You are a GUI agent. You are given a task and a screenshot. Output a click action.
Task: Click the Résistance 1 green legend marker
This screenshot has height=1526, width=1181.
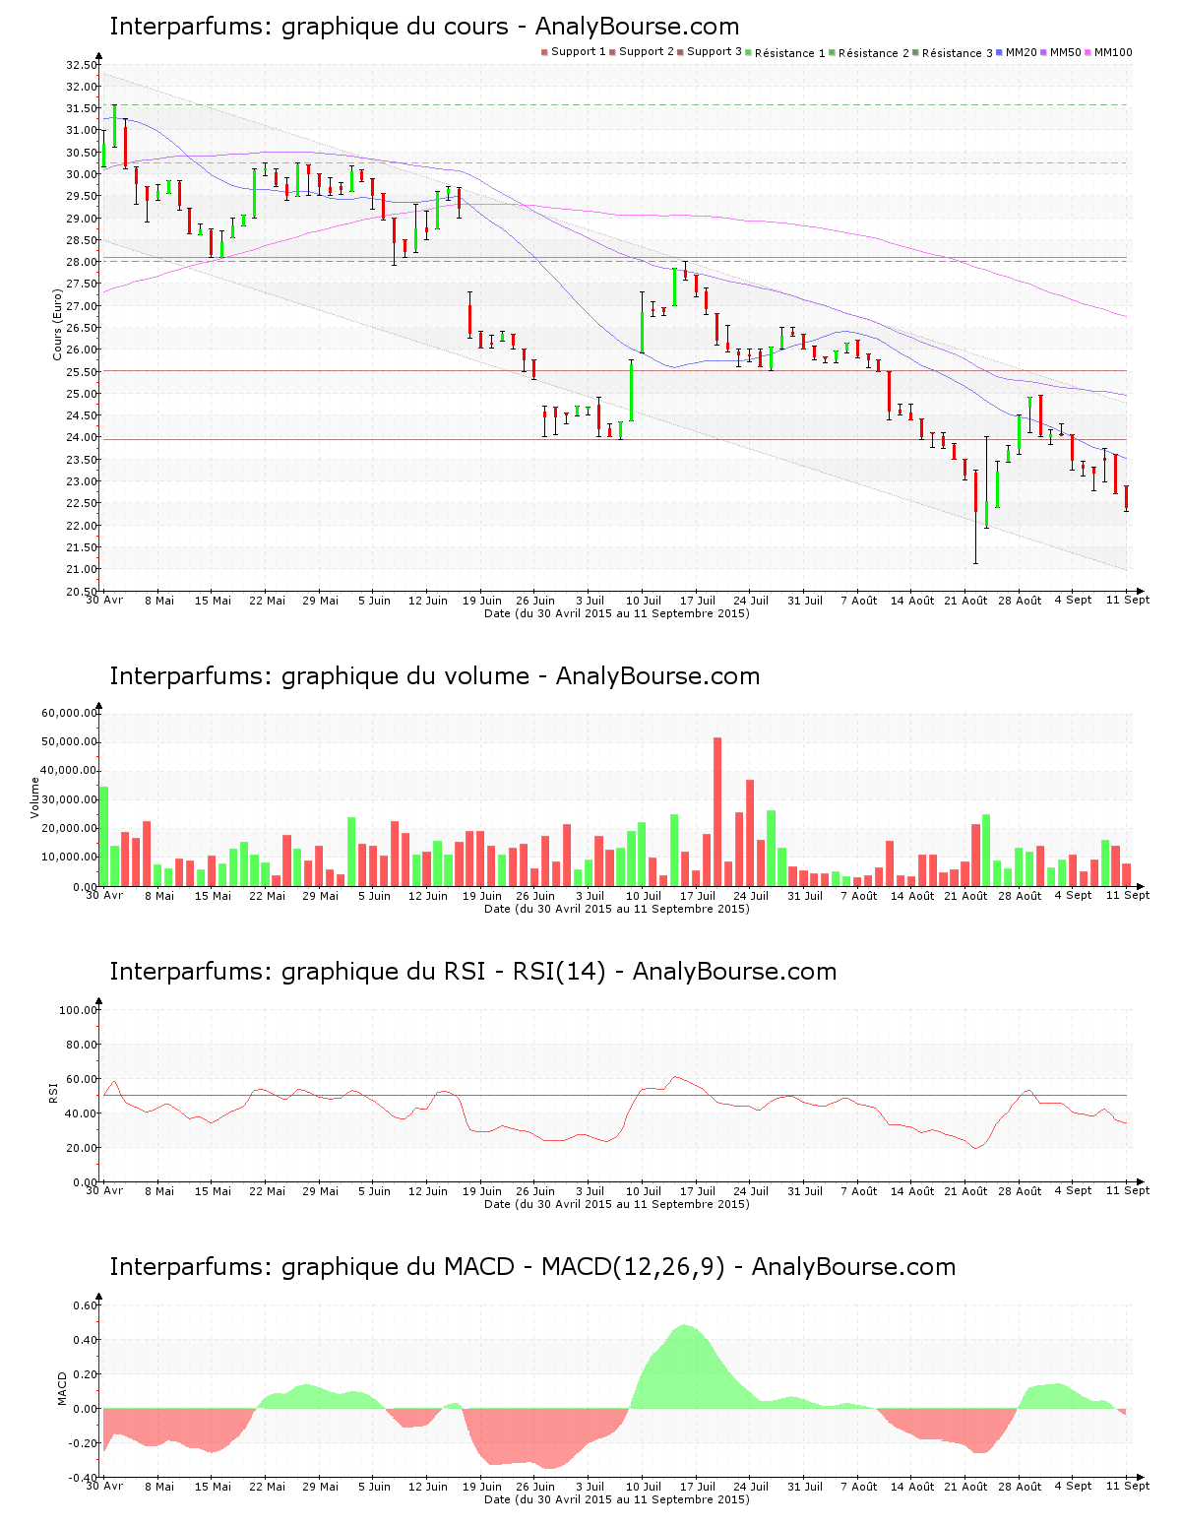point(749,52)
